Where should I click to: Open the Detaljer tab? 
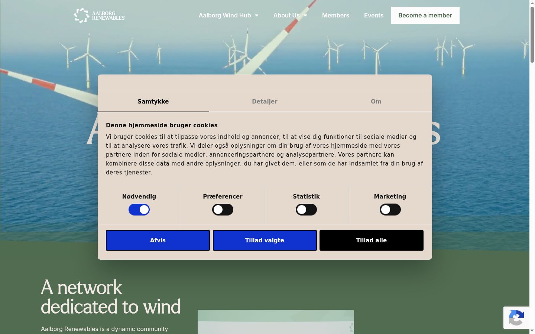pos(265,101)
